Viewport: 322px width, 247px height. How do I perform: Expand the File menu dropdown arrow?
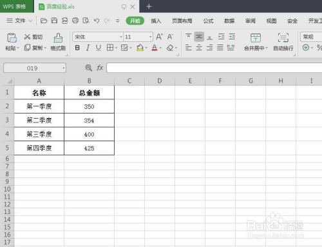[x=31, y=21]
